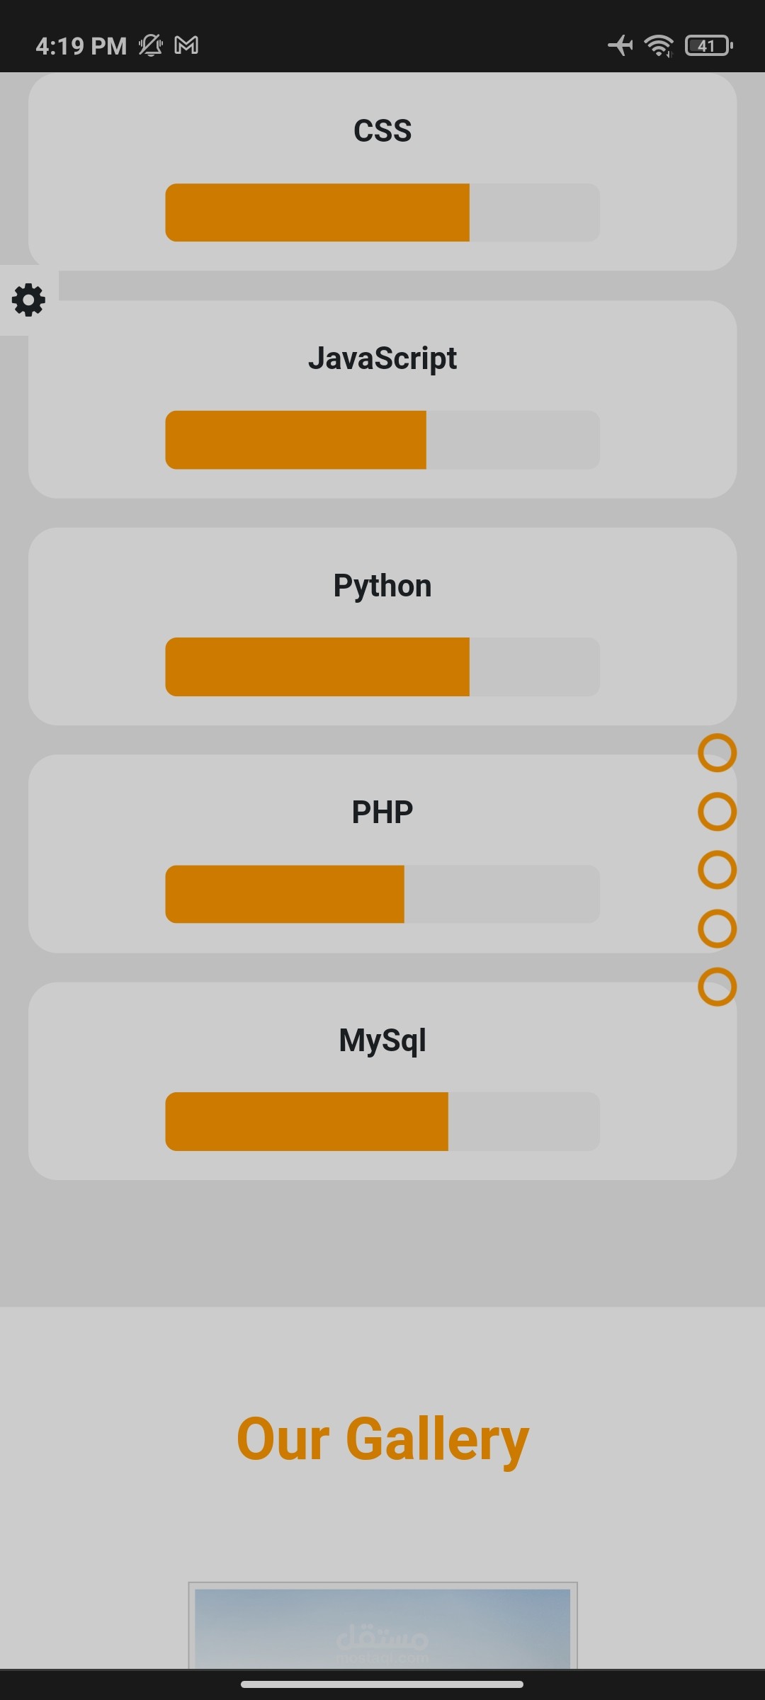
Task: Select the fourth orange navigation bullet
Action: (x=717, y=928)
